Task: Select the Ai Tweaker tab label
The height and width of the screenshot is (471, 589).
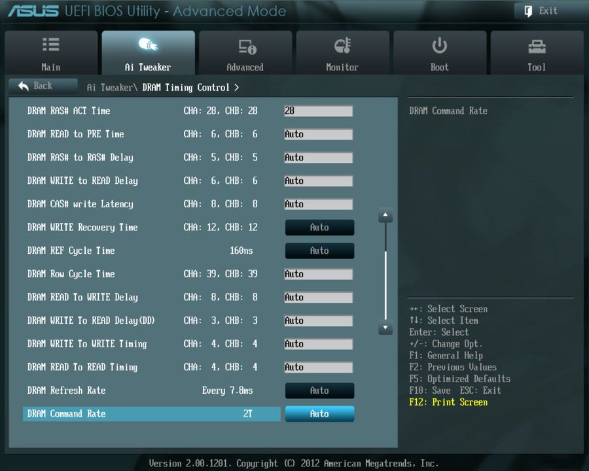Action: (x=148, y=67)
